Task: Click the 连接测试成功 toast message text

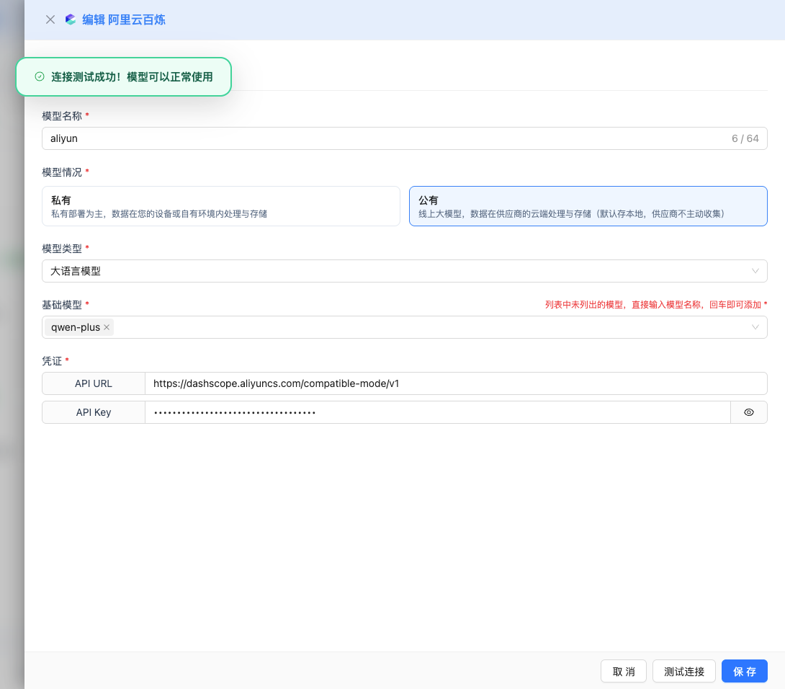Action: [132, 76]
